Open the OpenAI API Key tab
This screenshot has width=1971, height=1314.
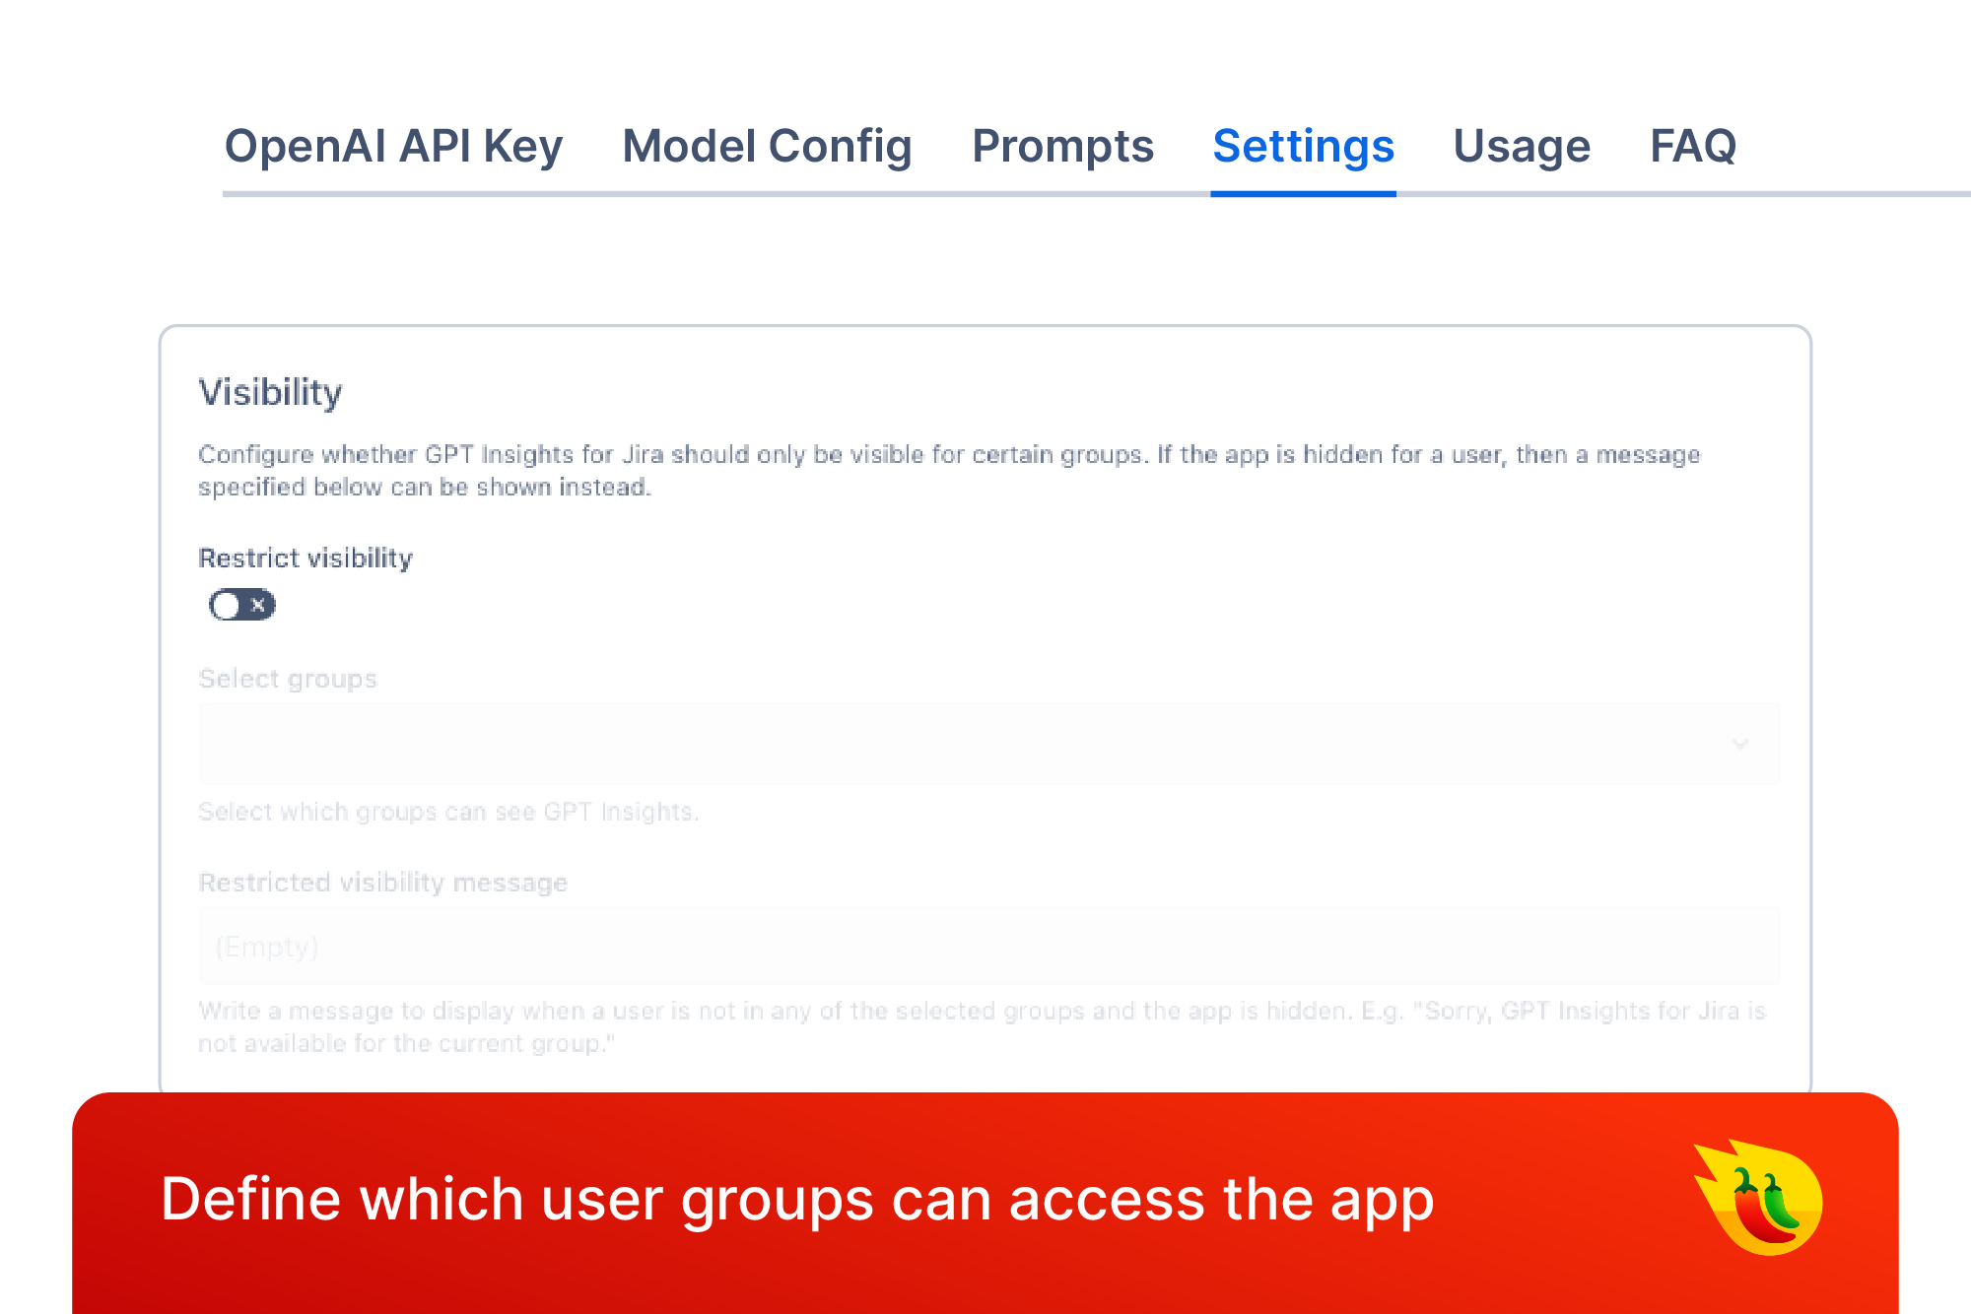(393, 147)
